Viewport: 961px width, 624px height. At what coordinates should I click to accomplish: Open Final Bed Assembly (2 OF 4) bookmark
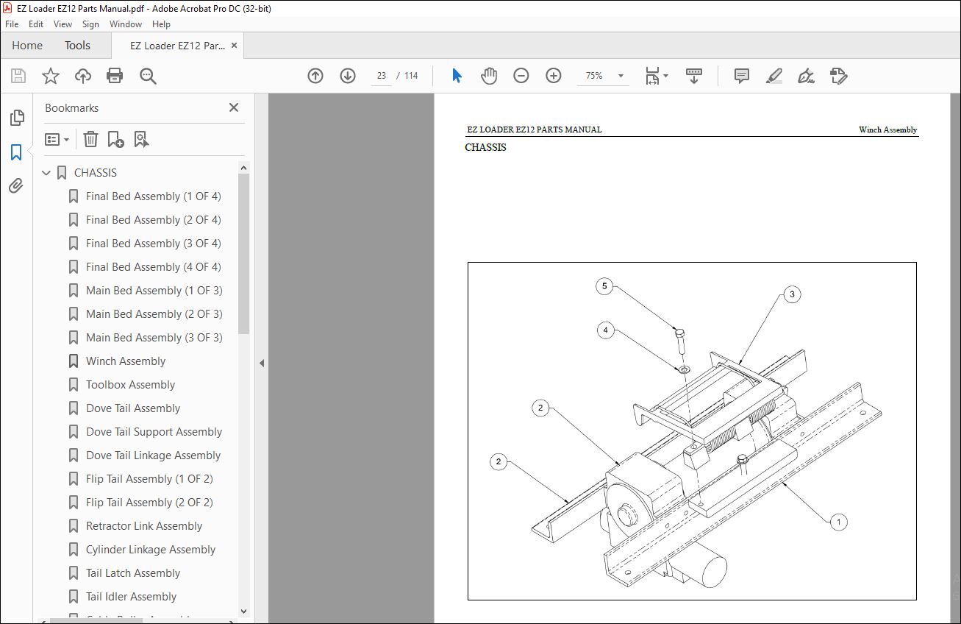point(153,220)
